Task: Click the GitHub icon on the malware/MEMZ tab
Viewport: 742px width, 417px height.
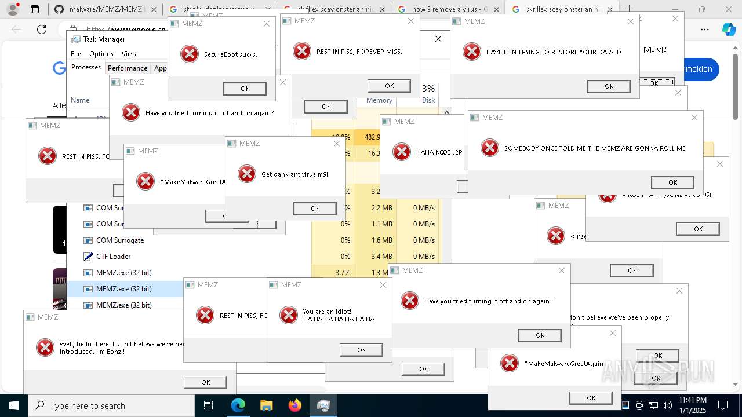Action: pos(59,9)
